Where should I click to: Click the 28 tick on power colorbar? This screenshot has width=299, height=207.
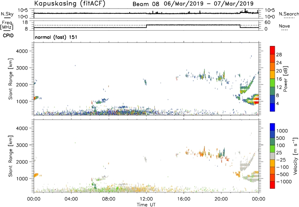tap(279, 55)
